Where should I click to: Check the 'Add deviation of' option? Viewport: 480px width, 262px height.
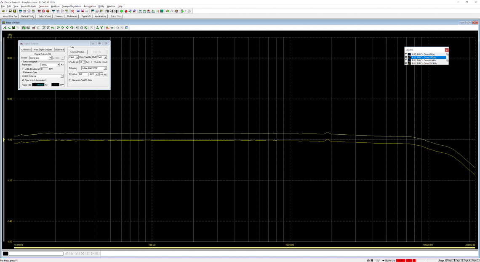[x=23, y=69]
